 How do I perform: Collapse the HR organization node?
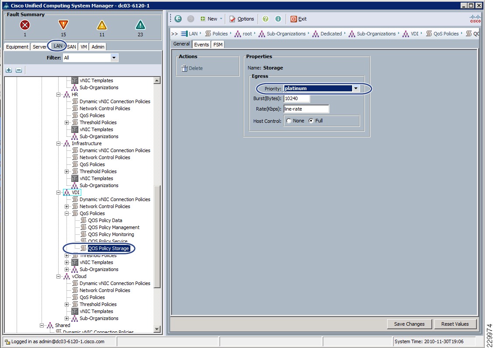pos(58,94)
